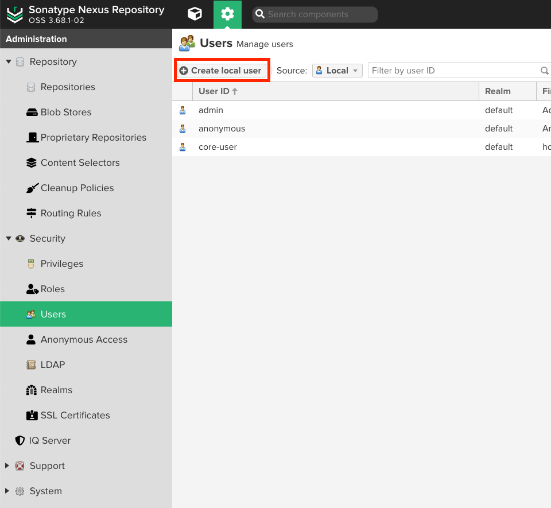551x508 pixels.
Task: Open the core-user row
Action: [362, 147]
